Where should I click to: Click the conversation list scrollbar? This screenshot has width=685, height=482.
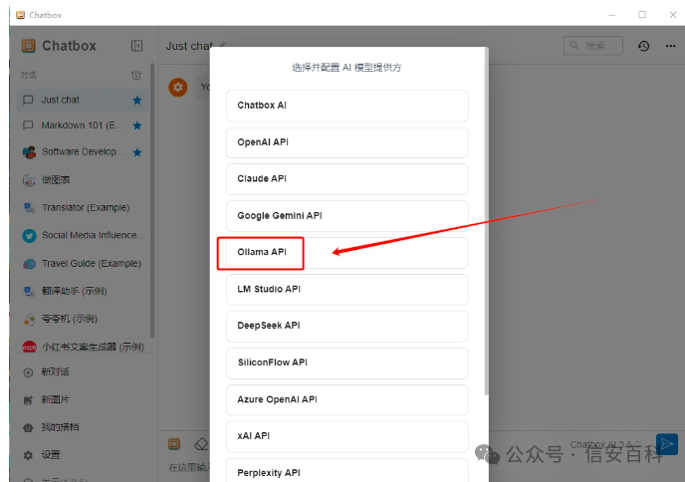click(x=152, y=201)
